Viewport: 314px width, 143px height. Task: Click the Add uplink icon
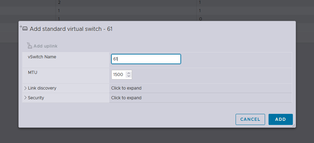click(29, 46)
